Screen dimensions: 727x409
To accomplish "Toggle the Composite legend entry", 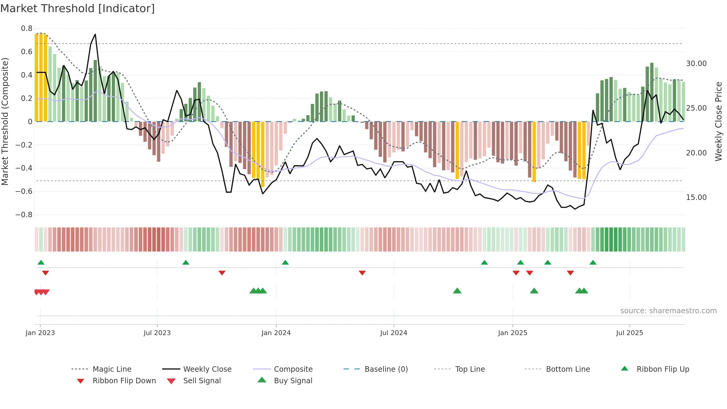I will 283,369.
